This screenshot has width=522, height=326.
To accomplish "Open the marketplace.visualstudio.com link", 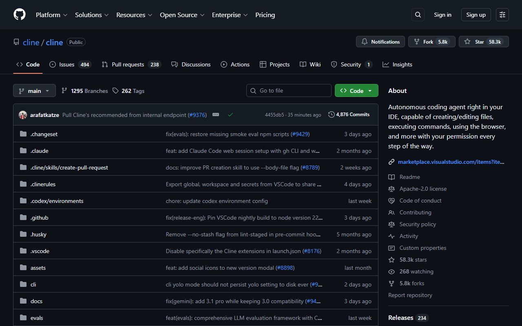I will [x=451, y=162].
